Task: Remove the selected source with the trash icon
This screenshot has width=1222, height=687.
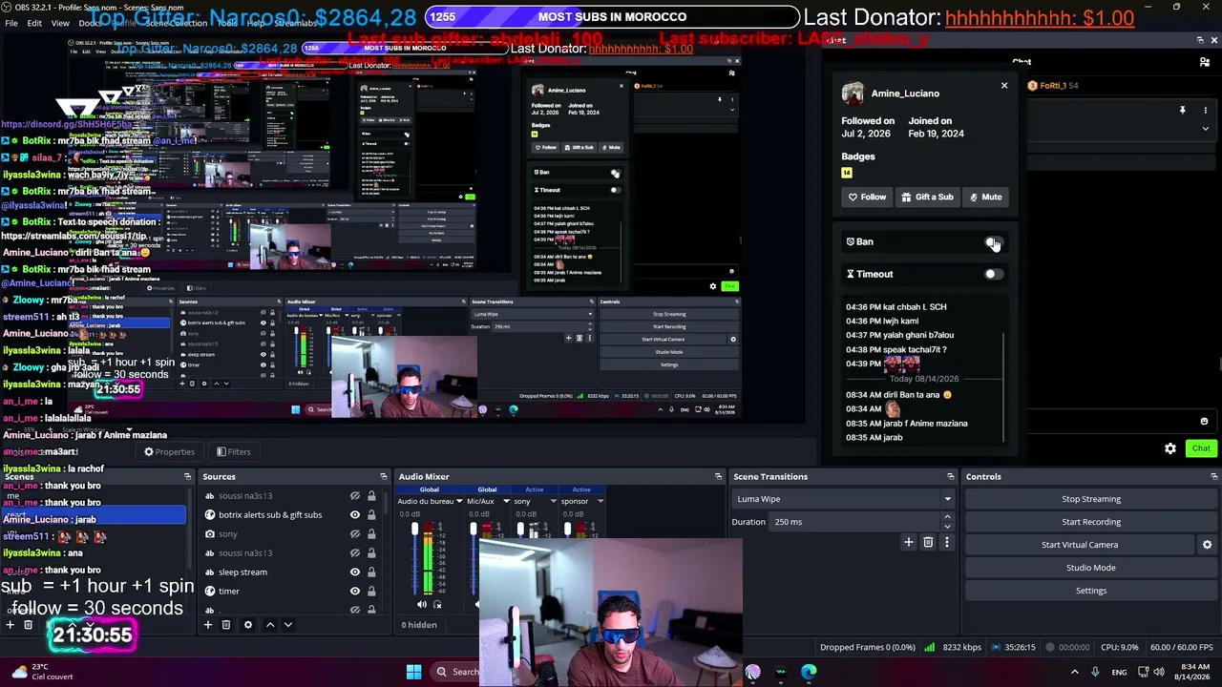Action: point(226,625)
